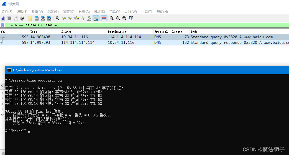Screen dimensions: 289x155
Task: Sort by the No. column header
Action: click(15, 32)
